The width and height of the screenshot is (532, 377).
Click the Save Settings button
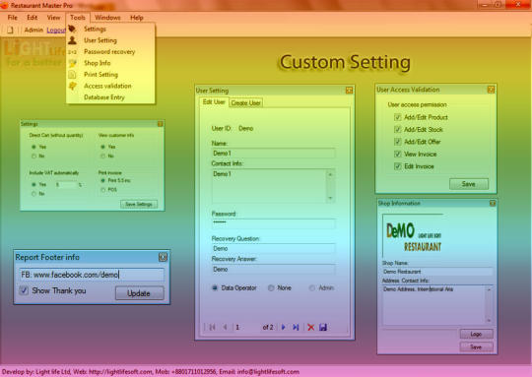pyautogui.click(x=139, y=204)
